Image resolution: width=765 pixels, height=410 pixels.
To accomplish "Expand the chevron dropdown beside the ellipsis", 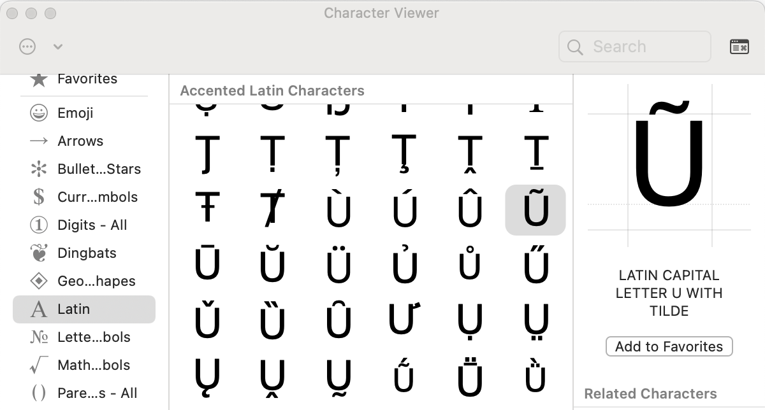I will click(58, 46).
